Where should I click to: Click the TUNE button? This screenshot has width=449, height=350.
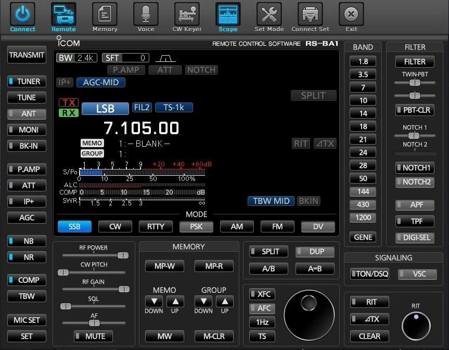pos(27,98)
